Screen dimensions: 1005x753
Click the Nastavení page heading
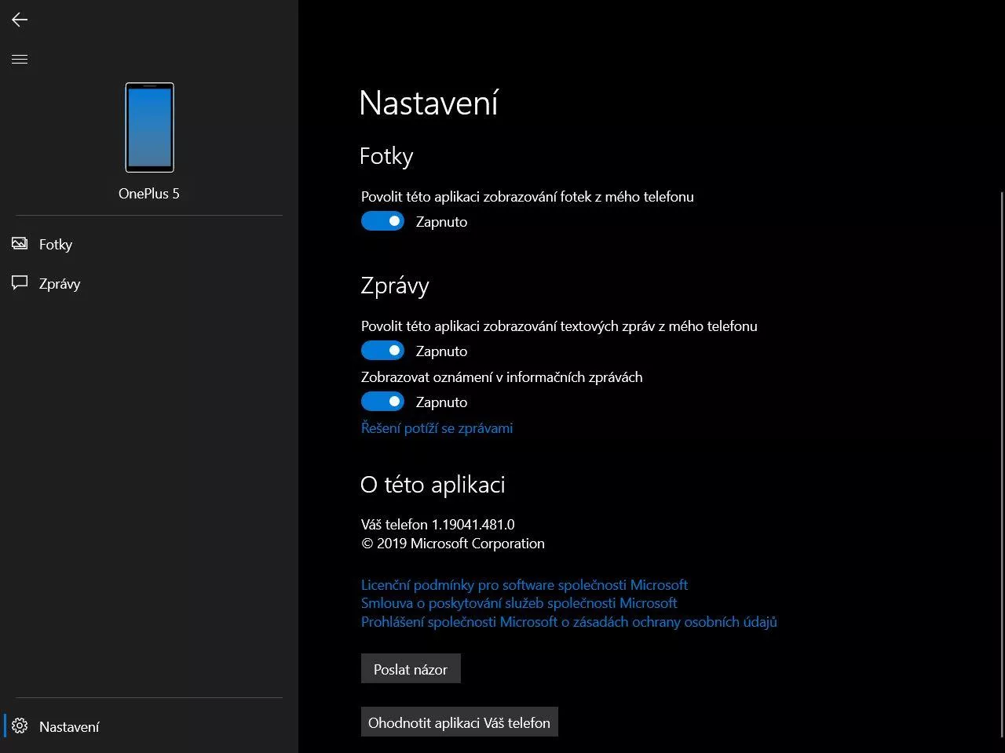[429, 103]
